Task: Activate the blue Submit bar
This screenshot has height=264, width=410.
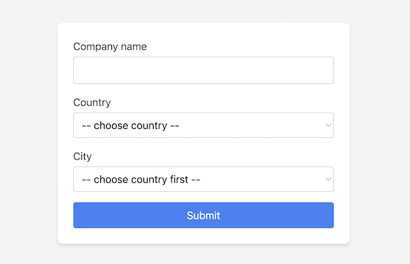Action: click(204, 215)
